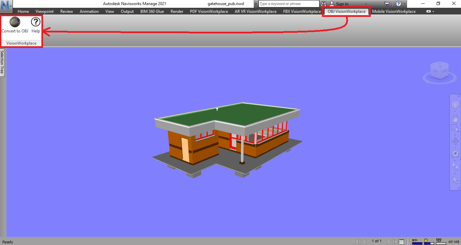461x245 pixels.
Task: Open VisionWorkplace Help with the question mark
Action: click(36, 22)
